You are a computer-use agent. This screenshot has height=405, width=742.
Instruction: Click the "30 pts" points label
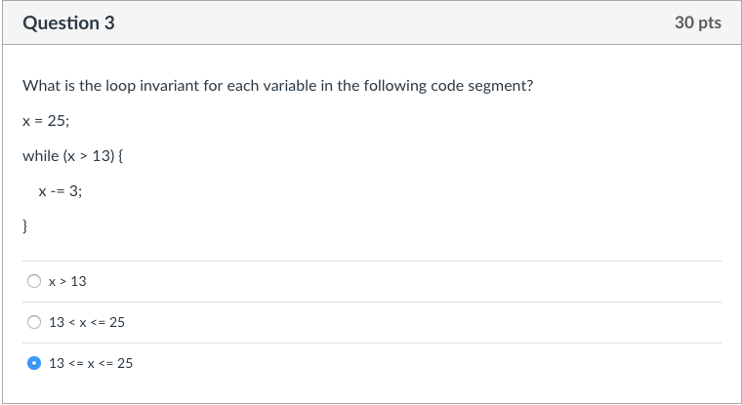click(x=697, y=23)
